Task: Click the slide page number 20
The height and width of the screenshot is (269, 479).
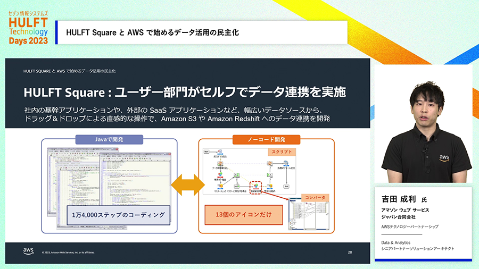Action: (x=350, y=252)
